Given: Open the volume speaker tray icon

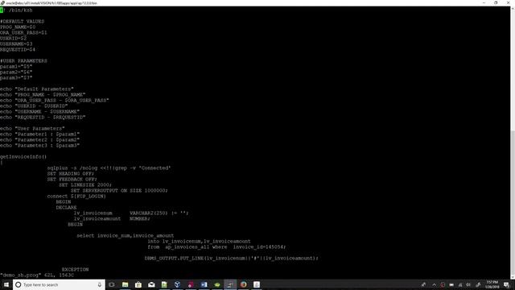Looking at the screenshot, I should coord(468,284).
